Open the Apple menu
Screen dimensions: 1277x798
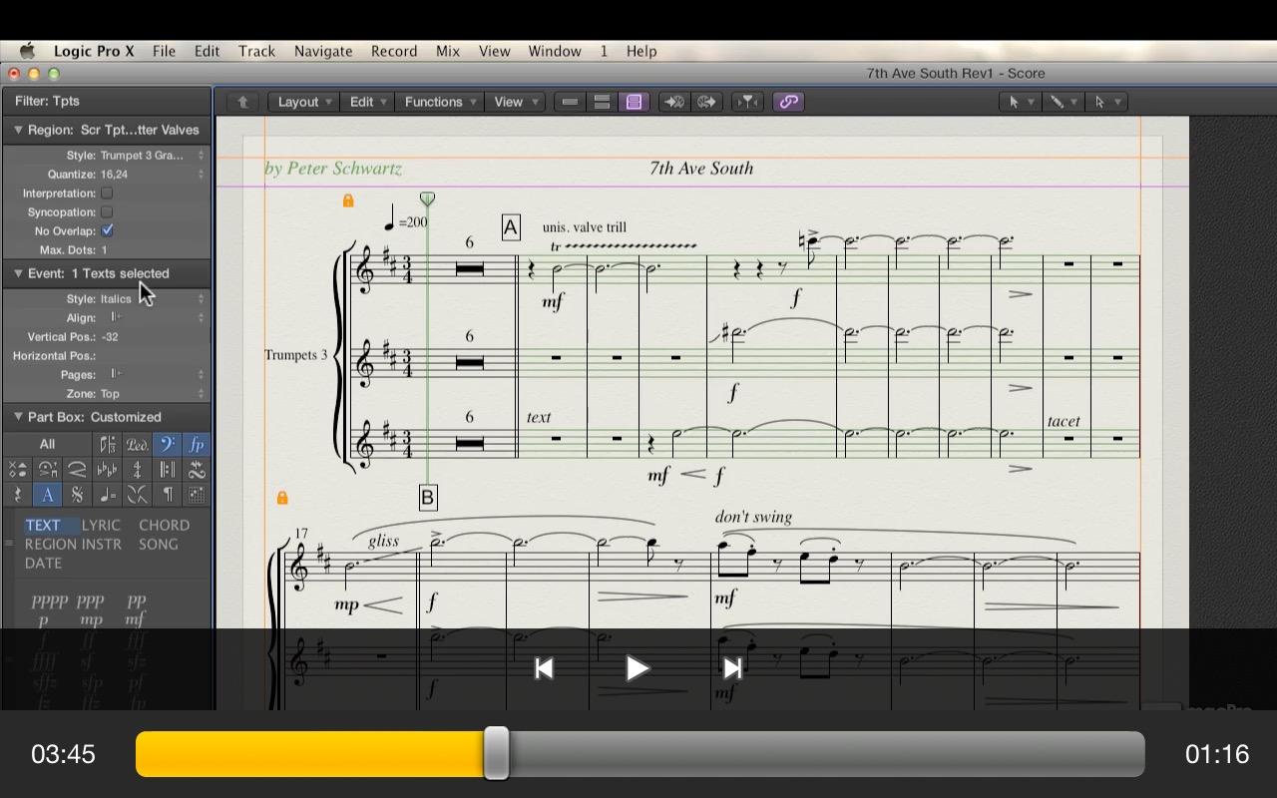pos(27,51)
